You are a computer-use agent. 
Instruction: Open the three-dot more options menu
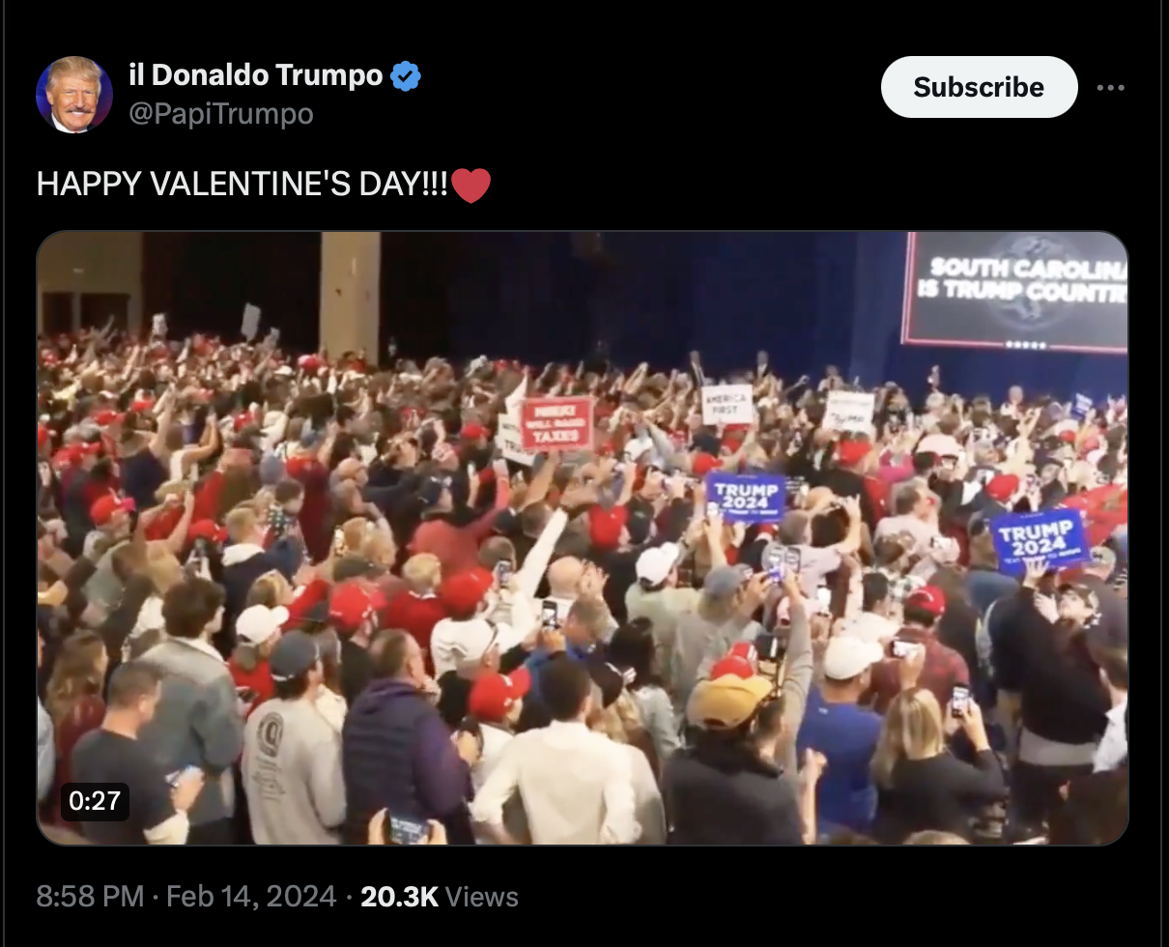[x=1110, y=87]
